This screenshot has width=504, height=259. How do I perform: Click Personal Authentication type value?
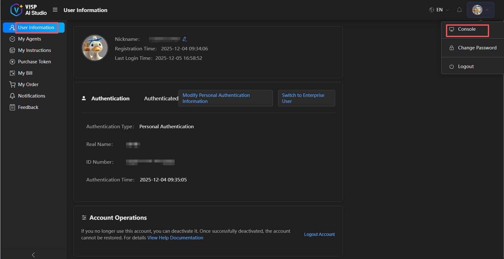coord(167,126)
